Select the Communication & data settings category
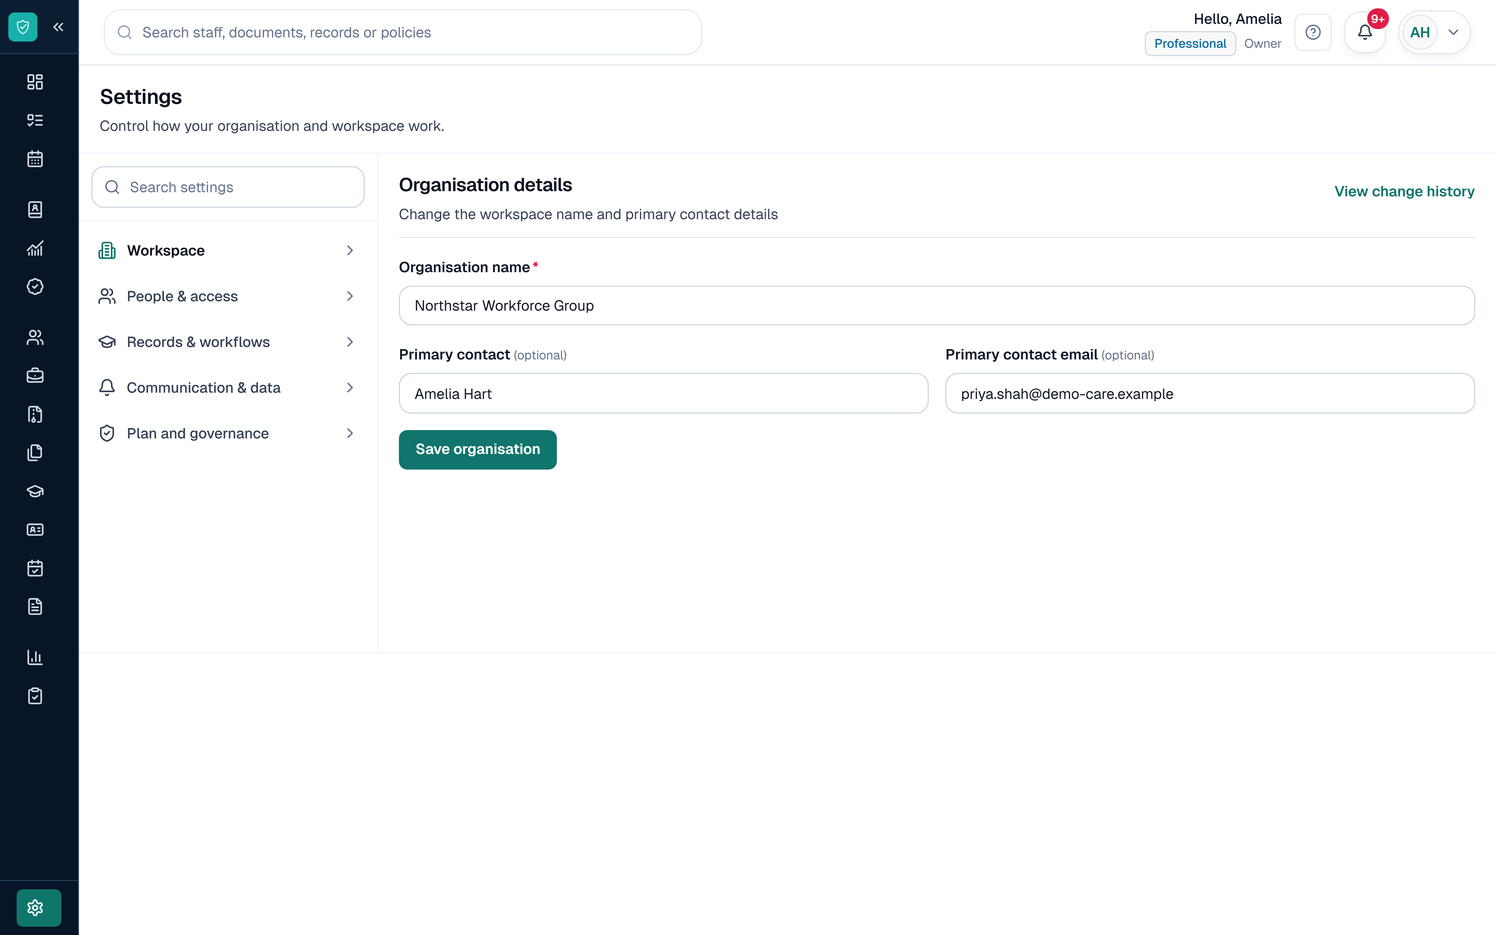This screenshot has height=935, width=1496. 228,388
